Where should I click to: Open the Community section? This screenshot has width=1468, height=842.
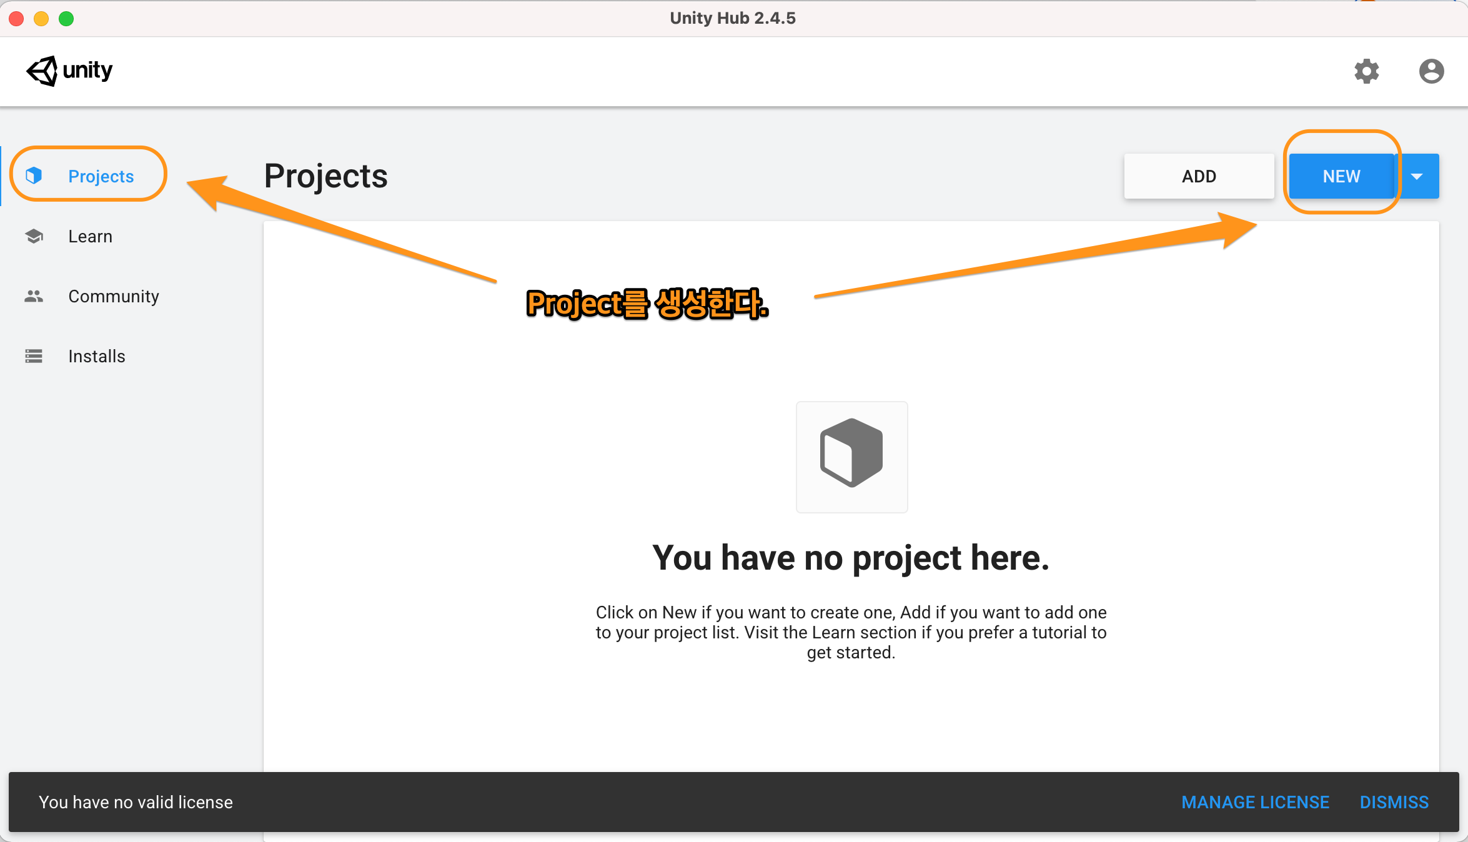point(113,296)
